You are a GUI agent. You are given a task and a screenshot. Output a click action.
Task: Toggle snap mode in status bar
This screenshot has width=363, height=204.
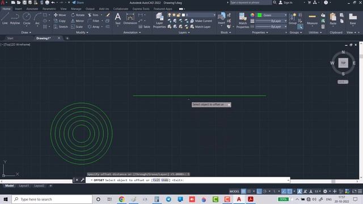pyautogui.click(x=249, y=192)
